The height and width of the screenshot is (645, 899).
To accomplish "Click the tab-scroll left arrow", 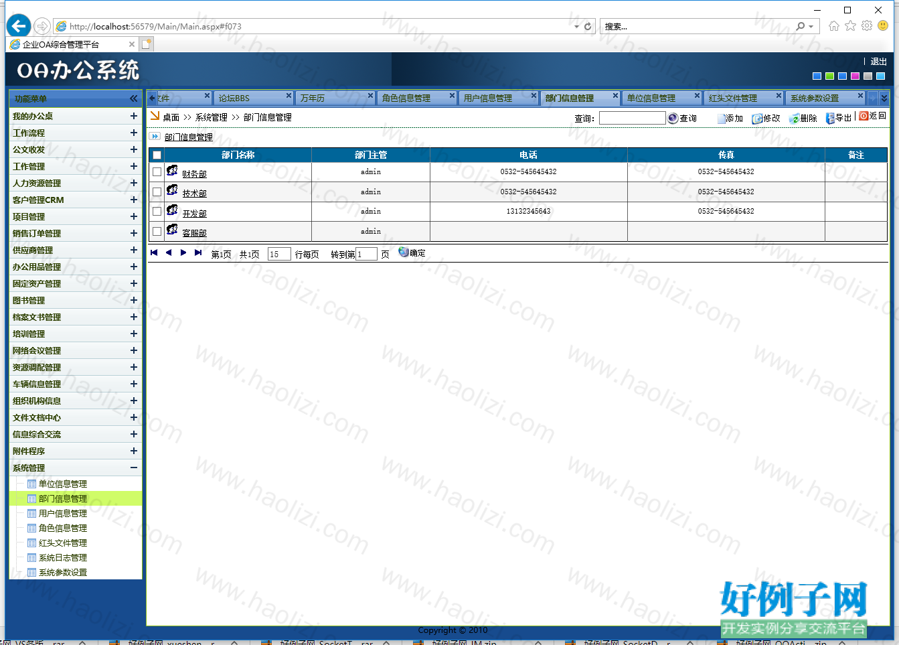I will [152, 98].
